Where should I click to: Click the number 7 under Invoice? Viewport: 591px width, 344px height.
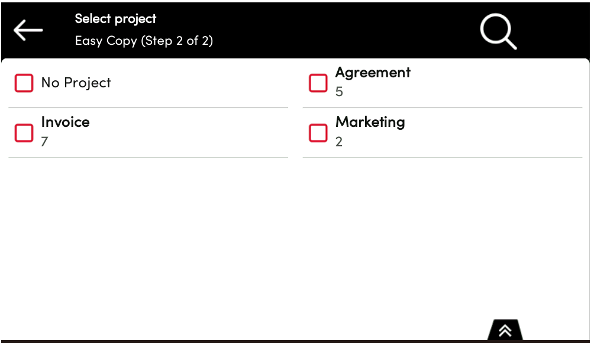click(x=45, y=142)
